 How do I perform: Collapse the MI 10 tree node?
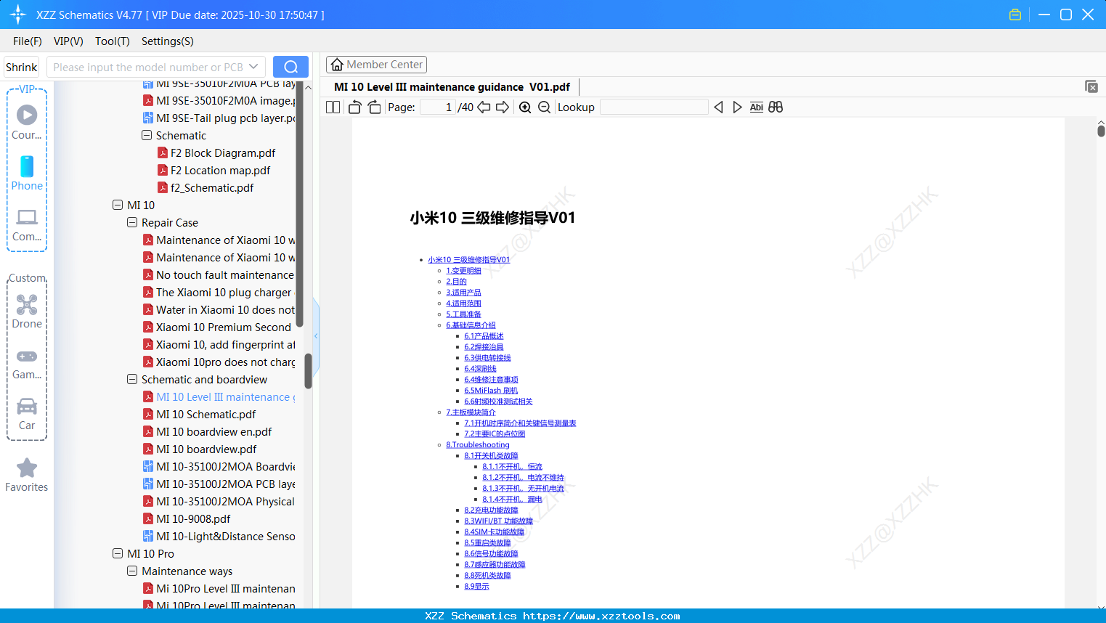pyautogui.click(x=117, y=205)
